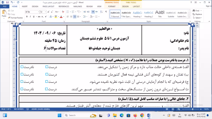Click Format Painter
The image size is (212, 119).
15,18
